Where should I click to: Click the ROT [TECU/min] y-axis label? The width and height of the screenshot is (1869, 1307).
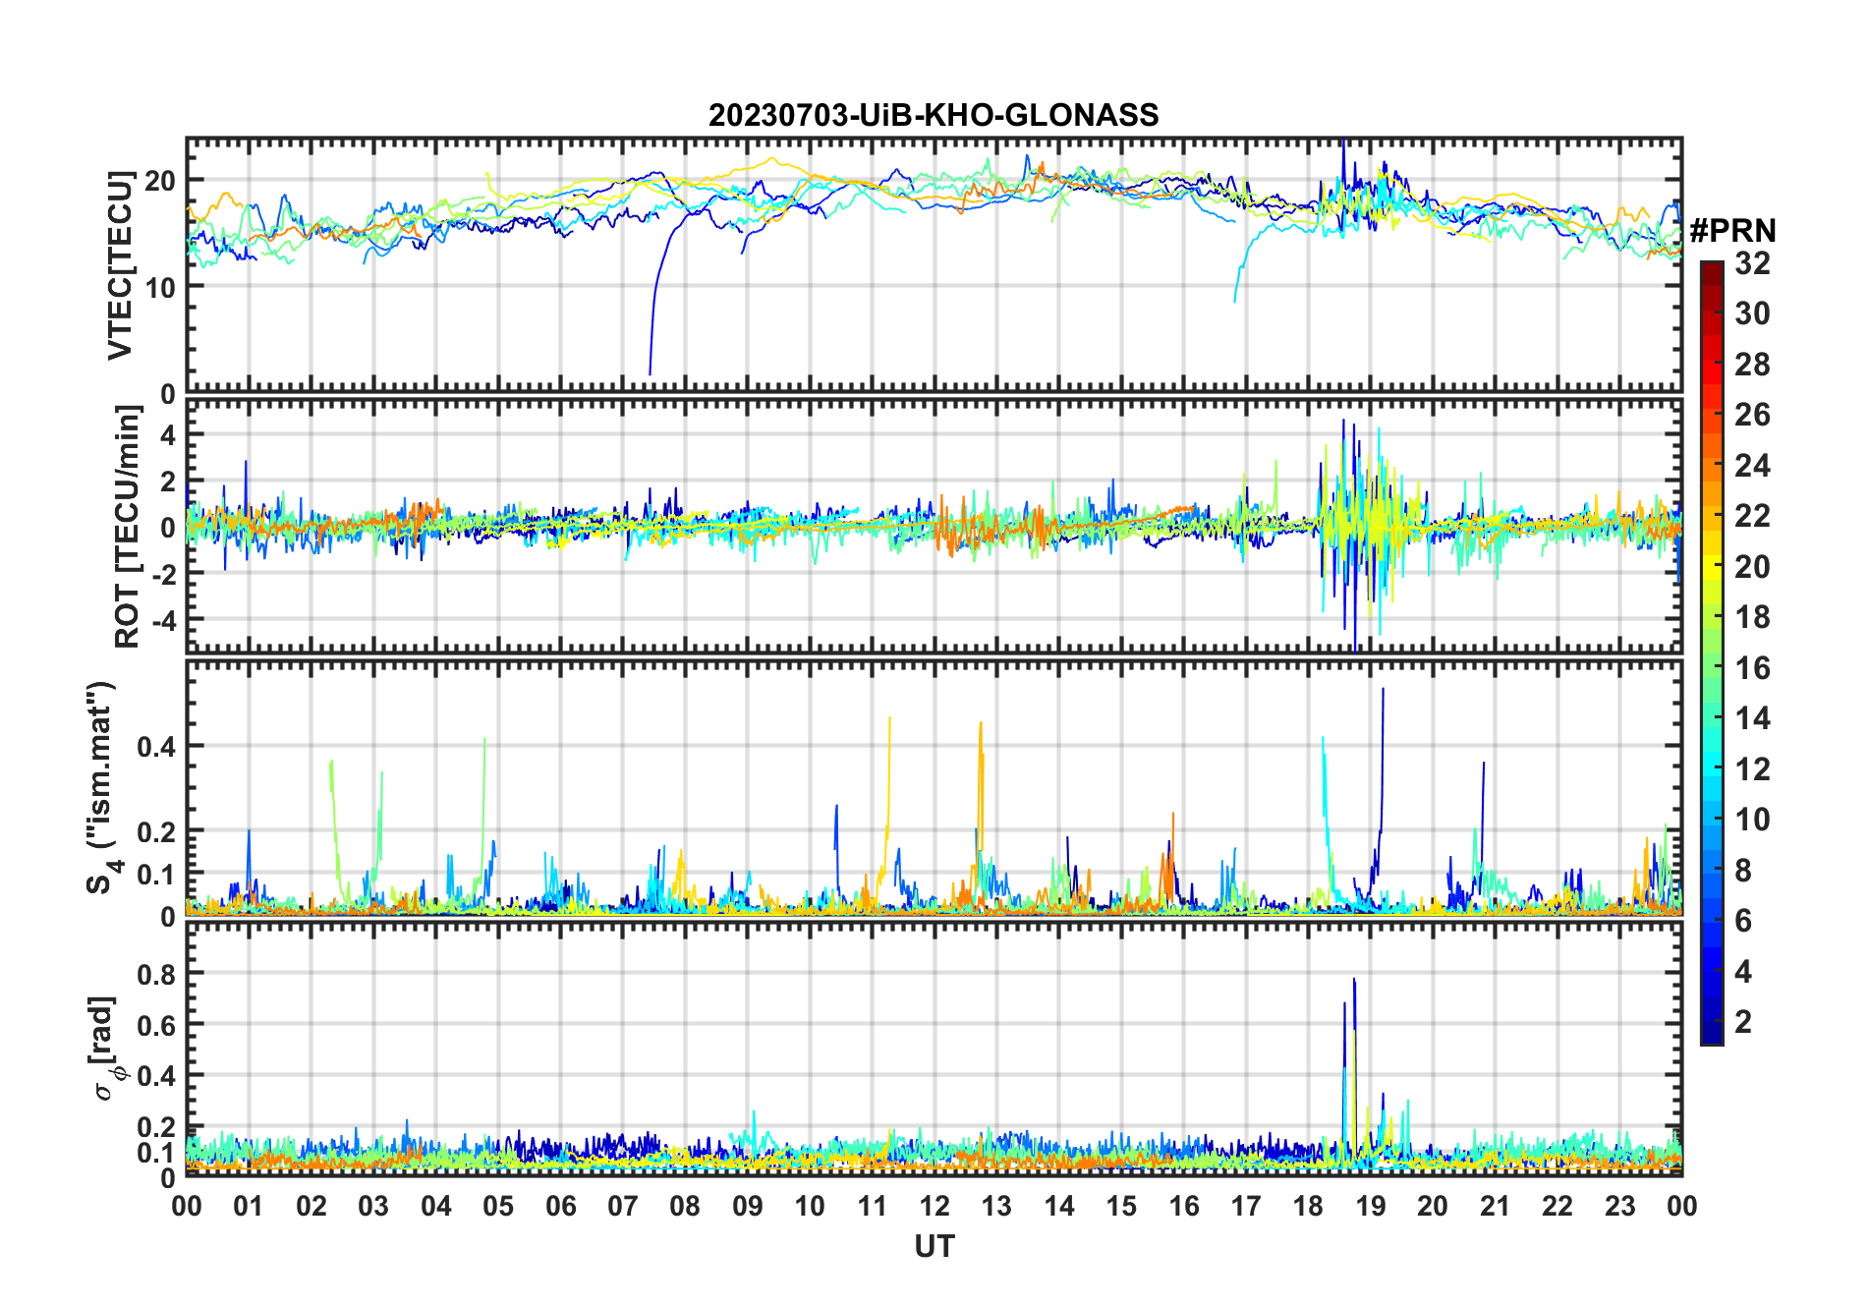(127, 527)
